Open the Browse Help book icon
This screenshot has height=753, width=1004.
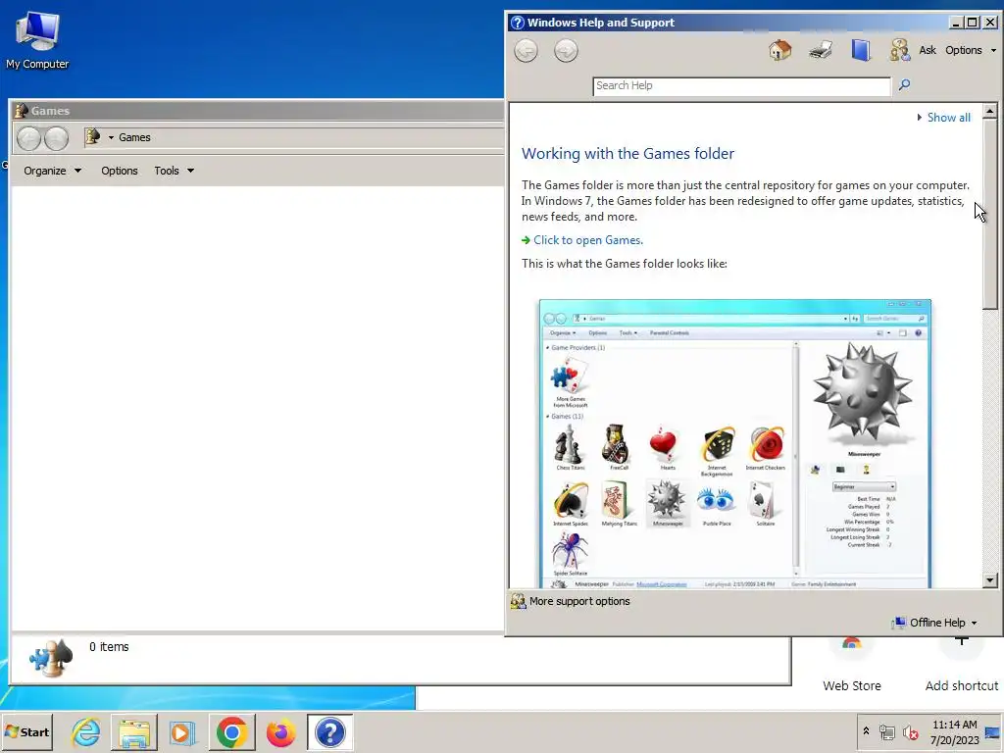click(861, 50)
